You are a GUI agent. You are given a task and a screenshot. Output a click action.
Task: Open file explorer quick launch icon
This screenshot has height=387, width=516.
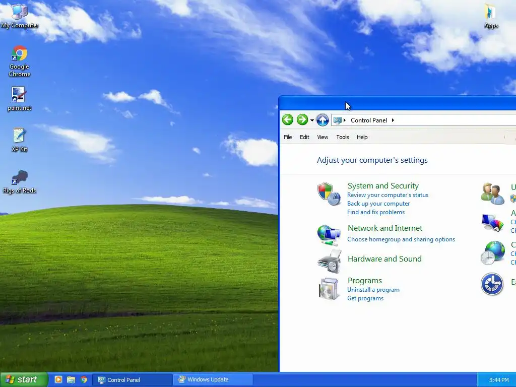pos(71,380)
